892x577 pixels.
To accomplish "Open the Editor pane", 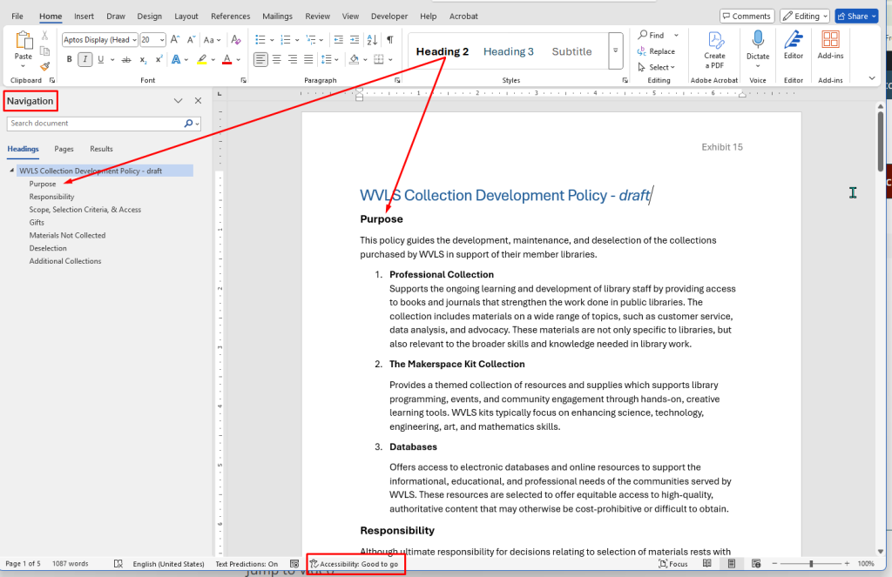I will point(793,45).
